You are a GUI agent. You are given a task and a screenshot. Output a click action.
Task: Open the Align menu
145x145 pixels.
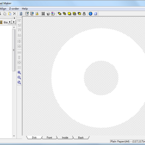3,9
